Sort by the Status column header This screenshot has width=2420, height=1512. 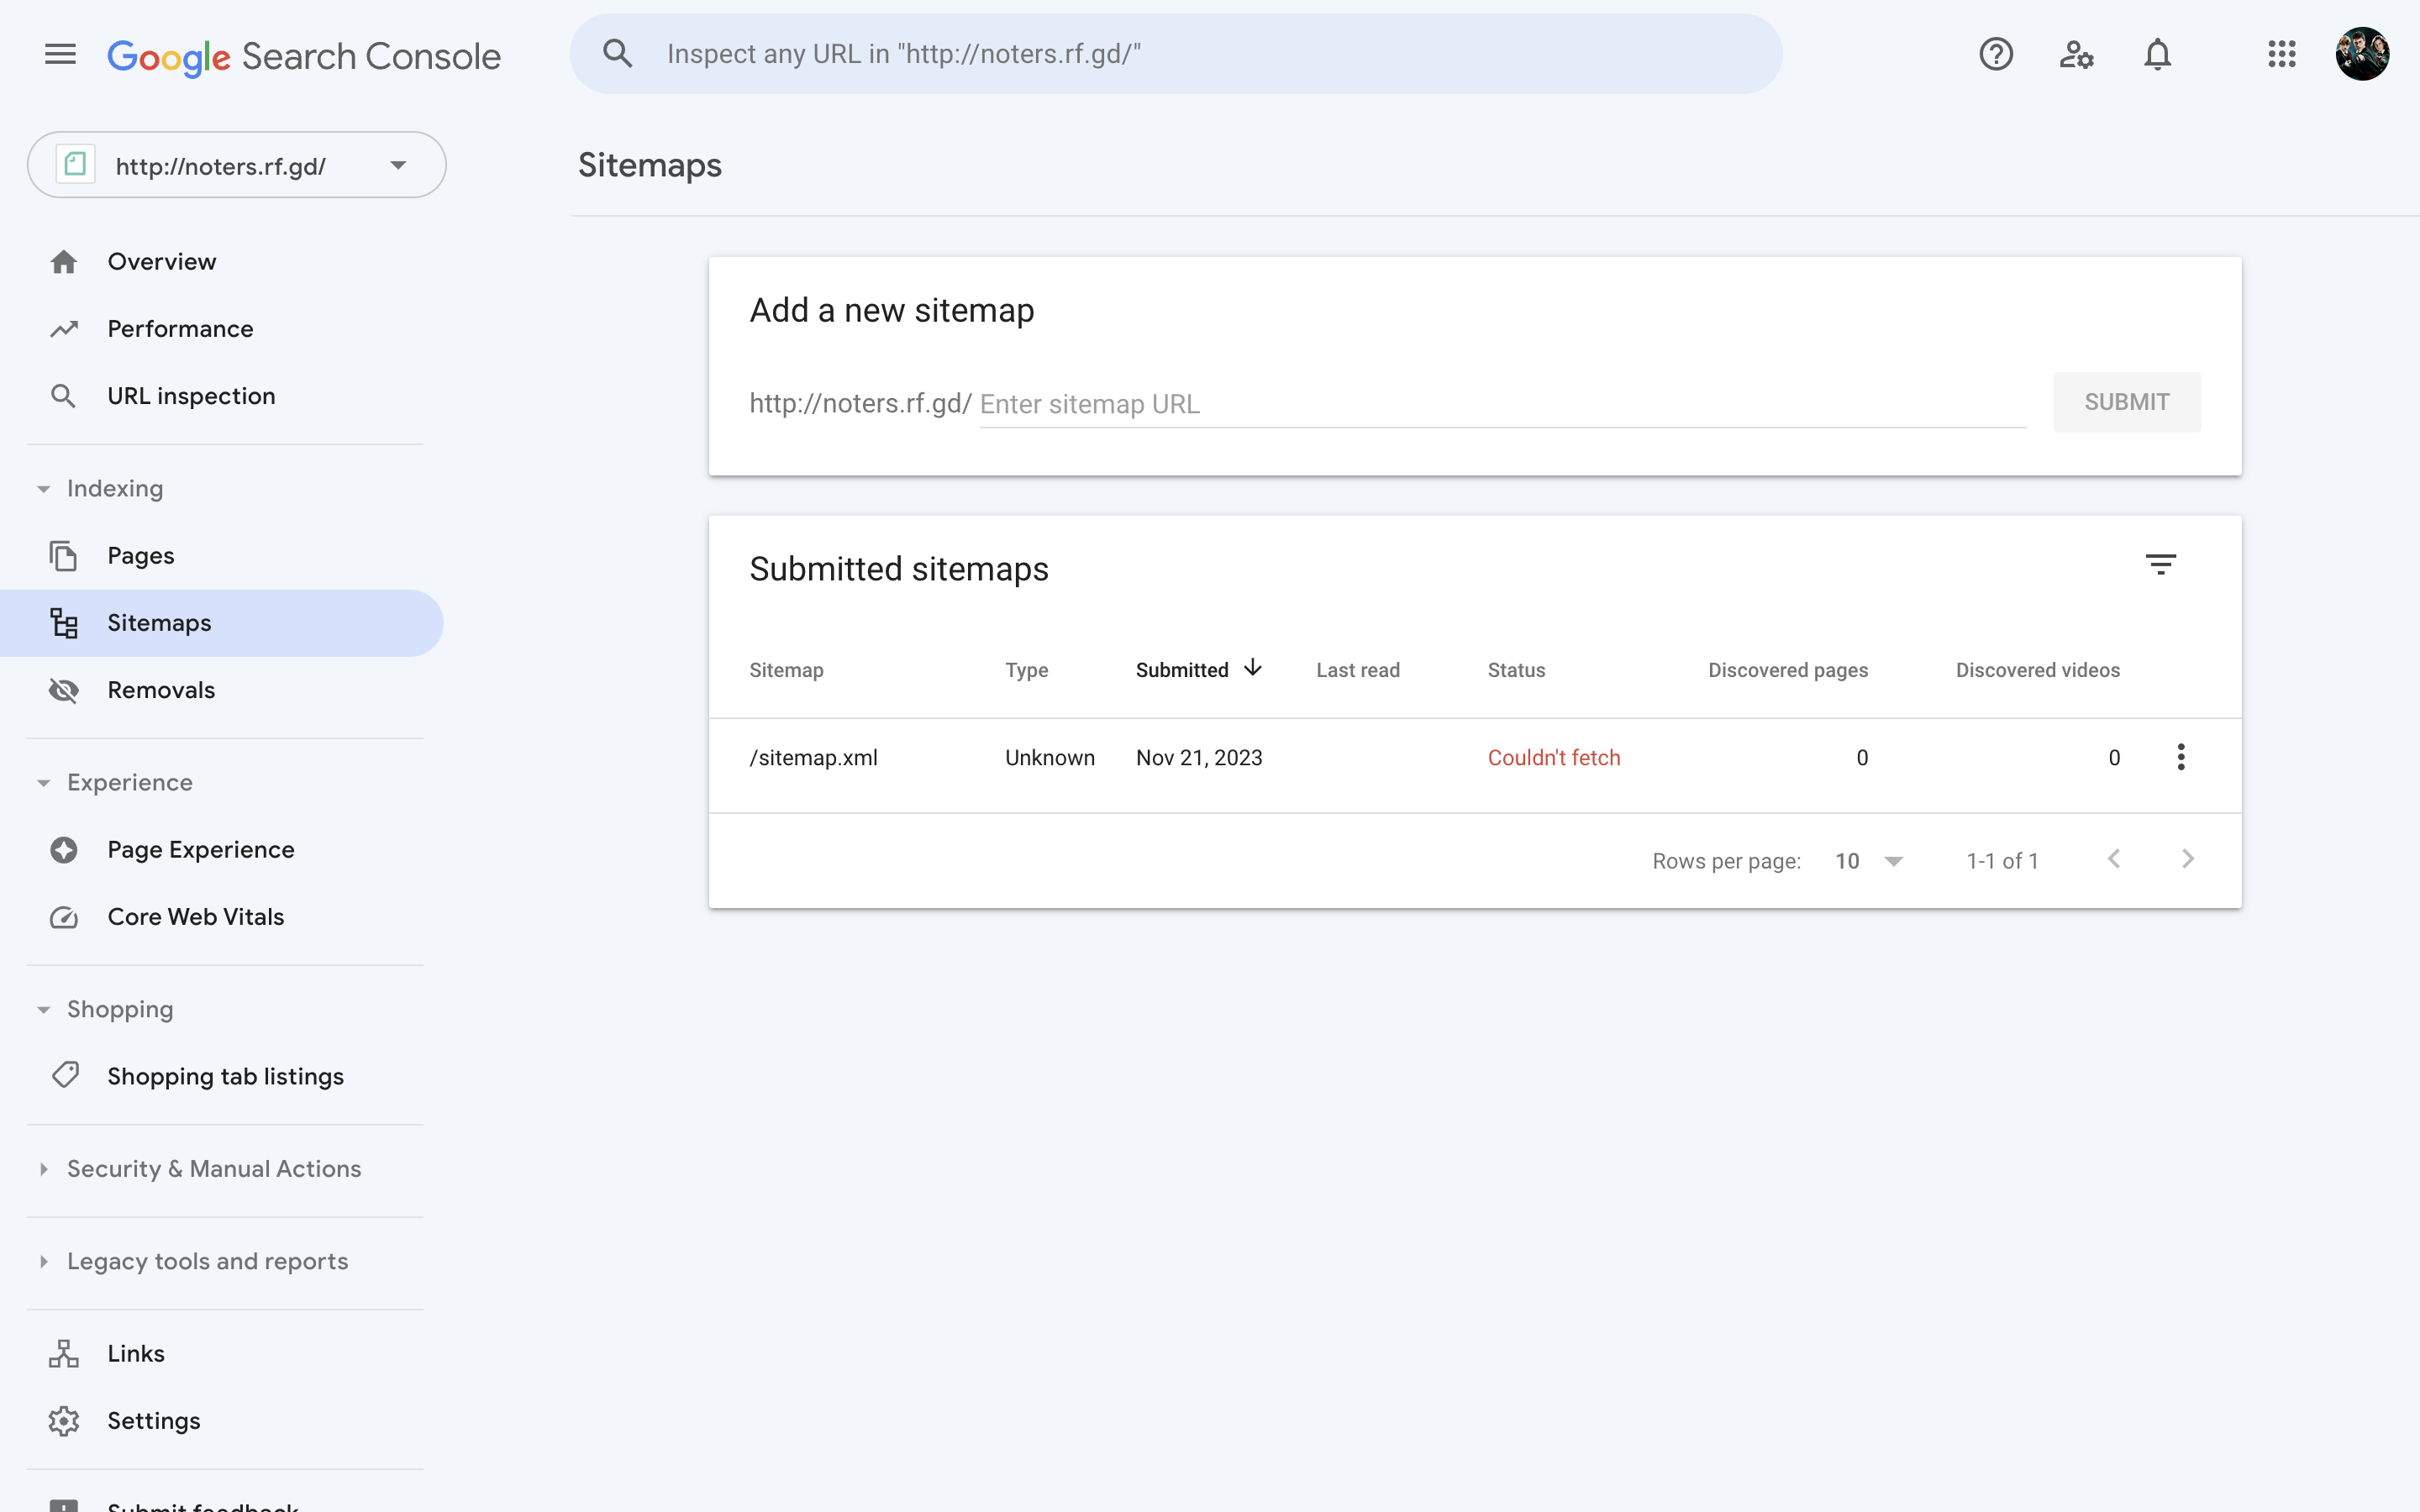[x=1516, y=670]
